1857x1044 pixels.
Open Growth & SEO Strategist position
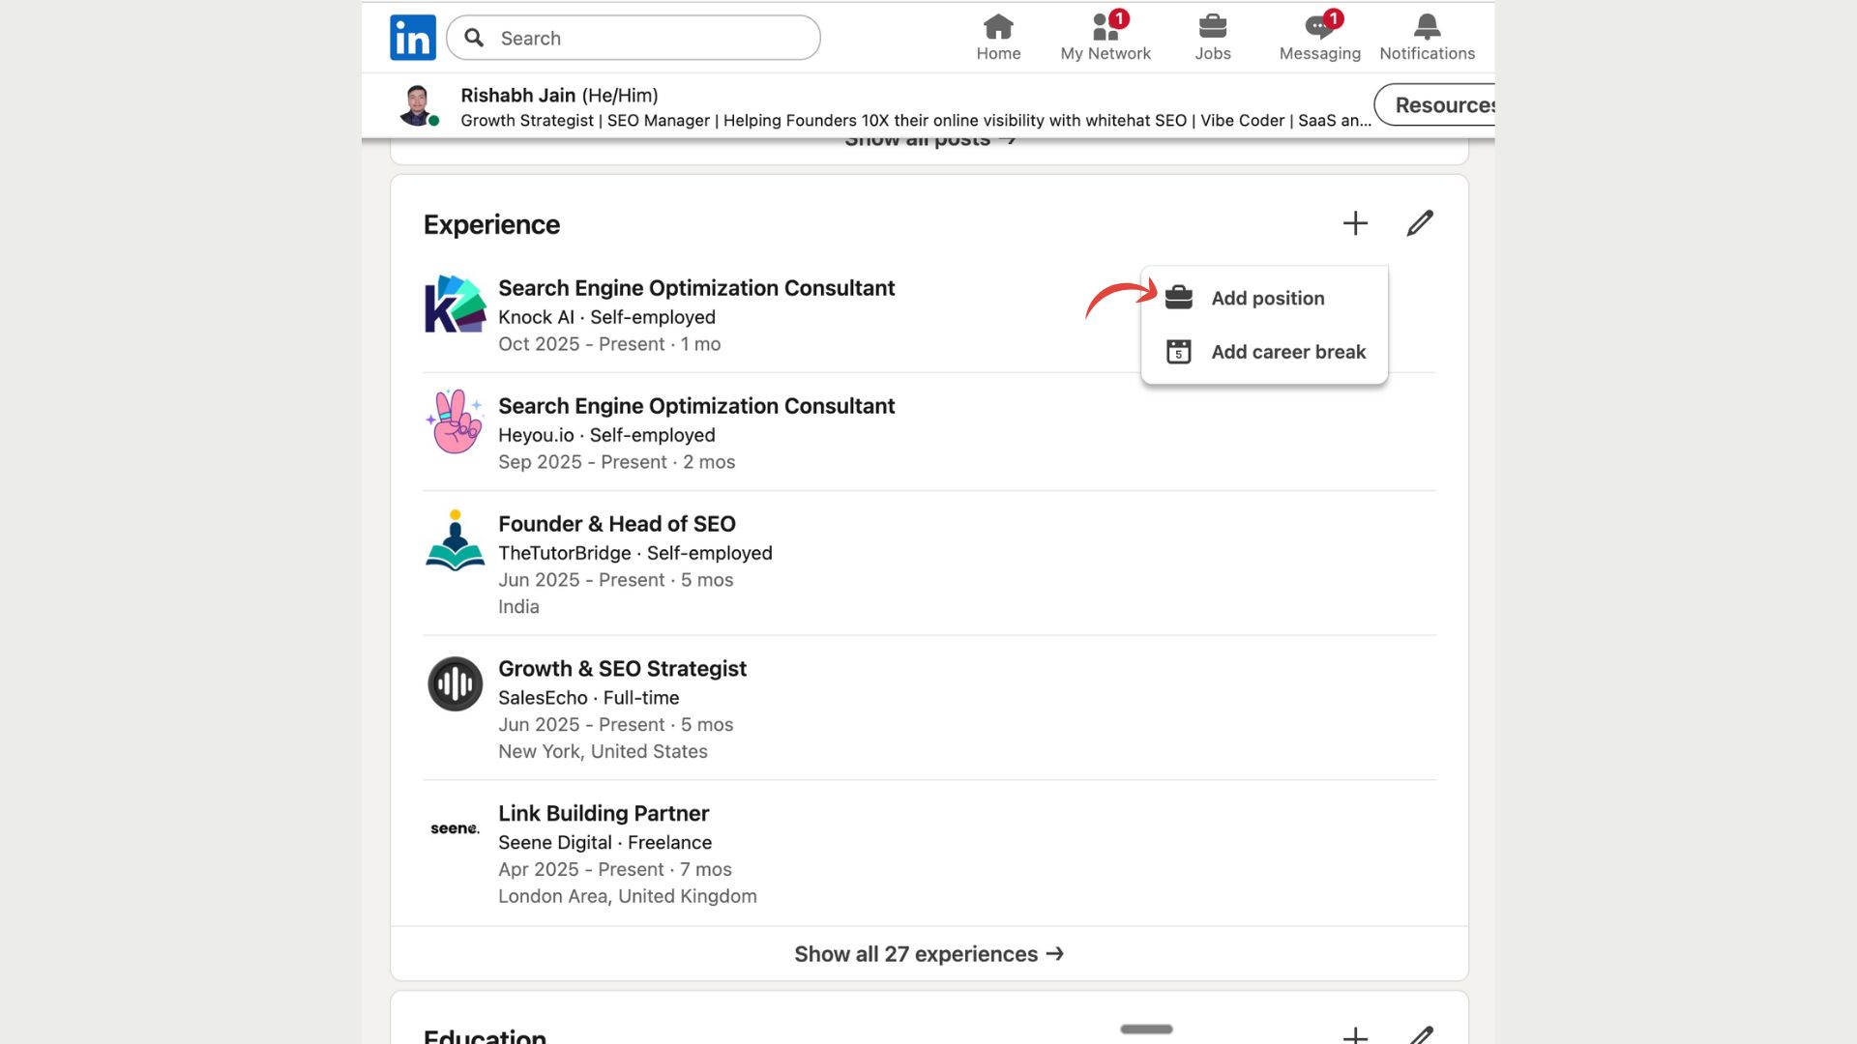pyautogui.click(x=622, y=669)
